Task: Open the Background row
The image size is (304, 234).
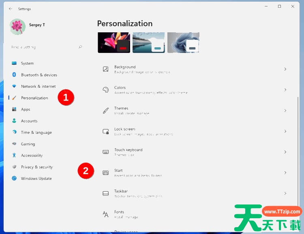Action: click(195, 69)
